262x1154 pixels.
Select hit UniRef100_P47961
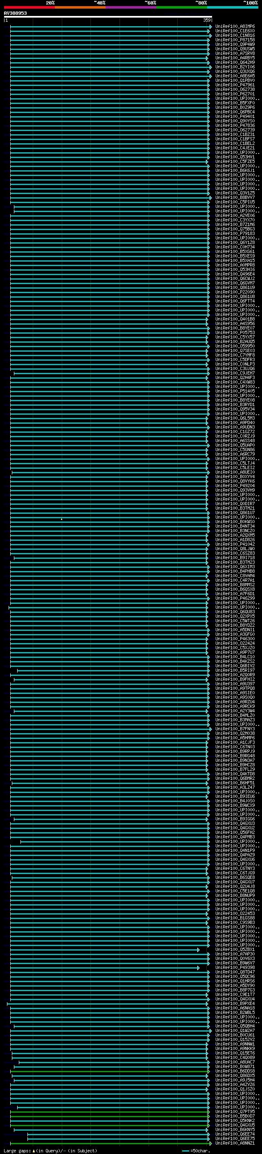coord(235,85)
